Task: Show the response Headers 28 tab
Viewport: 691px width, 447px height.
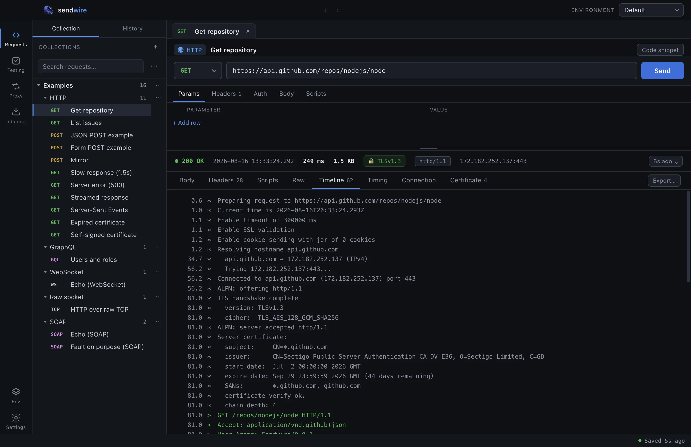Action: pyautogui.click(x=226, y=180)
